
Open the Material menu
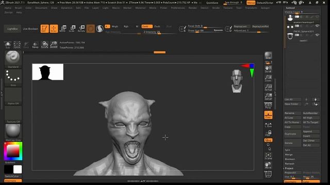tap(140, 8)
